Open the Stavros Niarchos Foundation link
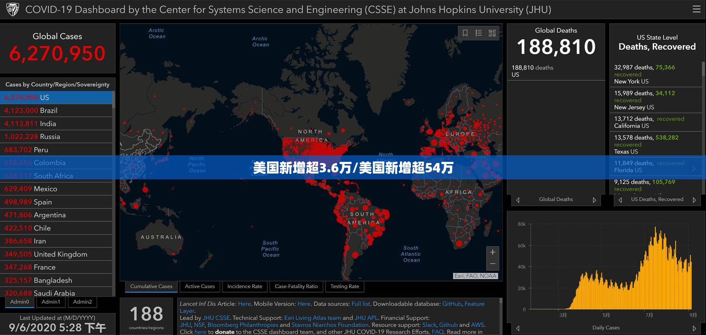The height and width of the screenshot is (335, 706). tap(330, 325)
